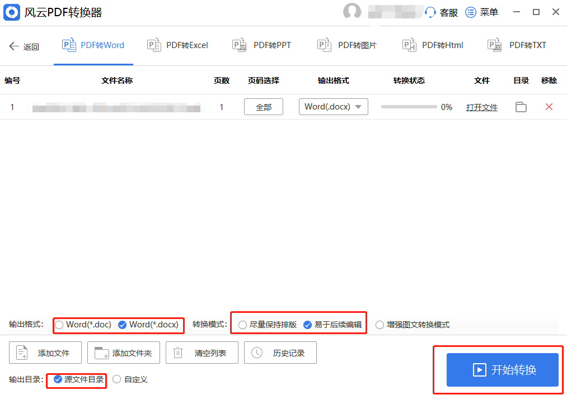Click the 编号 column header
This screenshot has height=395, width=567.
12,80
